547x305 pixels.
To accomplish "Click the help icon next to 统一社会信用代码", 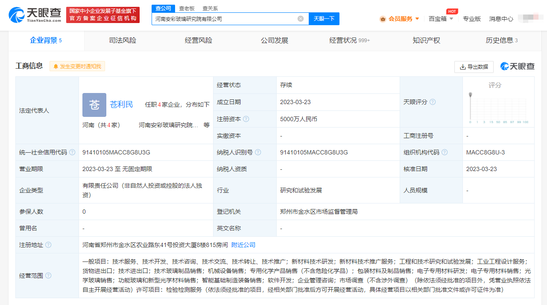I will coord(72,152).
